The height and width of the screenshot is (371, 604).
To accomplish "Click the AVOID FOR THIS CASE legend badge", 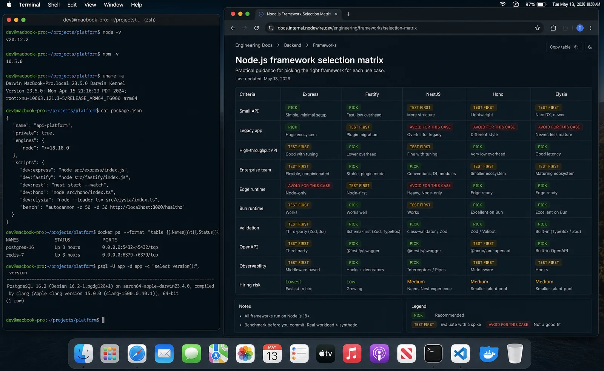I will point(508,325).
